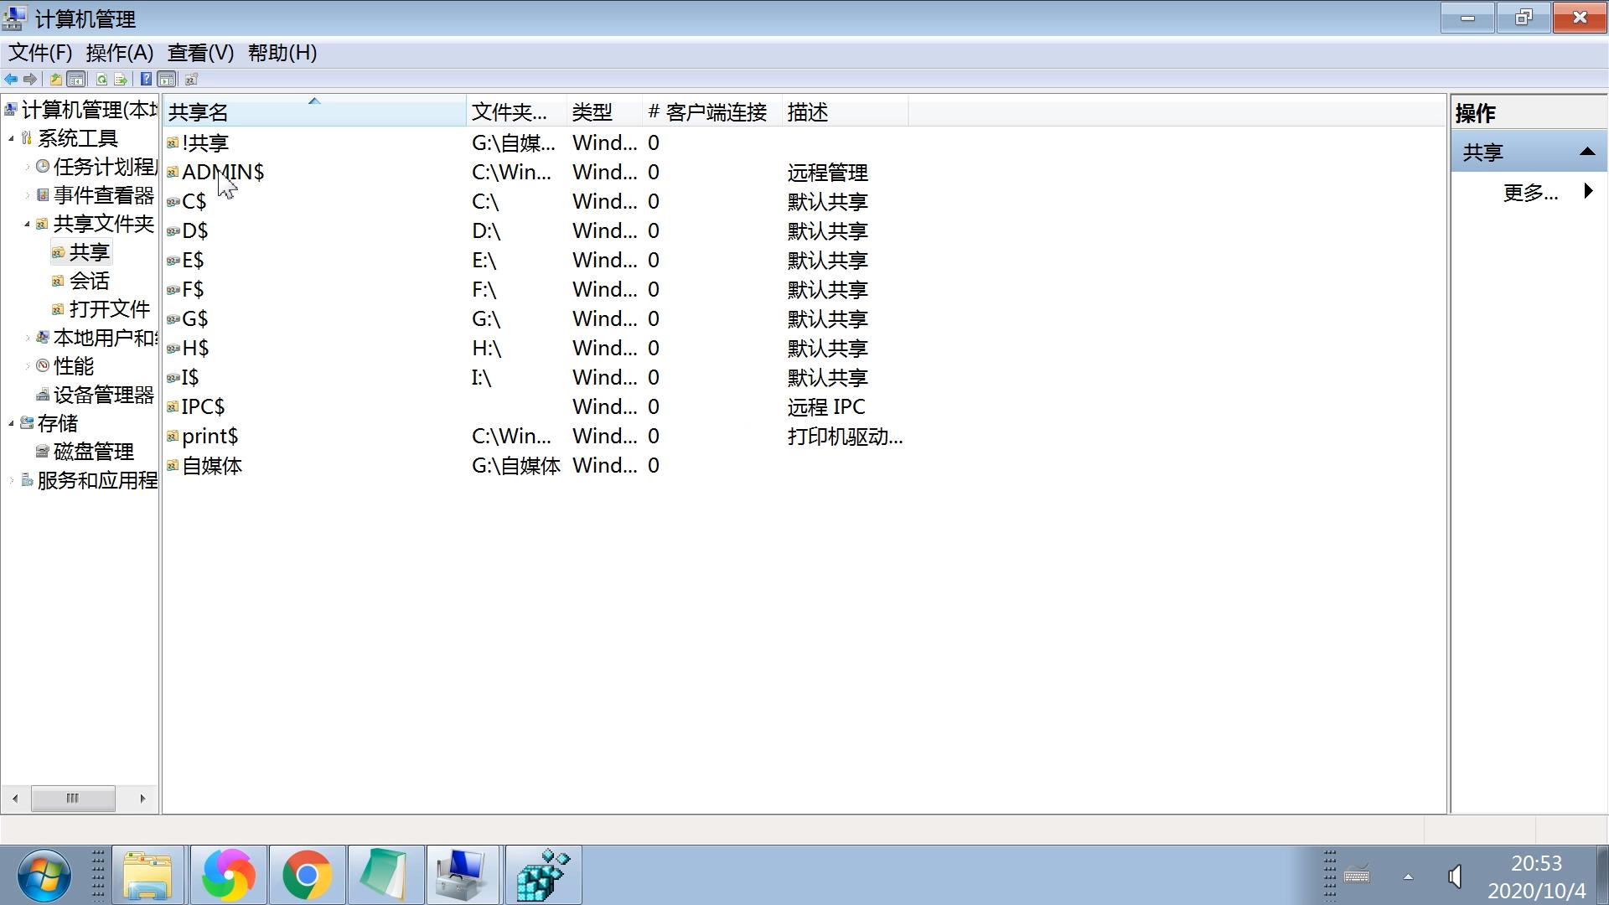Click the left tree panel horizontal scrollbar thumb
Viewport: 1609px width, 905px height.
pyautogui.click(x=74, y=799)
